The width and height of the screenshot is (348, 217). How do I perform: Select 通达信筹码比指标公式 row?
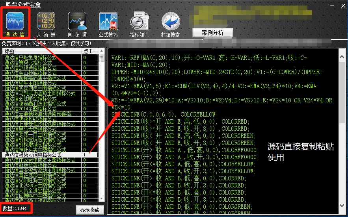tap(50, 63)
